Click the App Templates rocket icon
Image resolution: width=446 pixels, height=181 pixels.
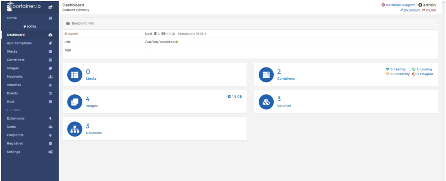[51, 43]
